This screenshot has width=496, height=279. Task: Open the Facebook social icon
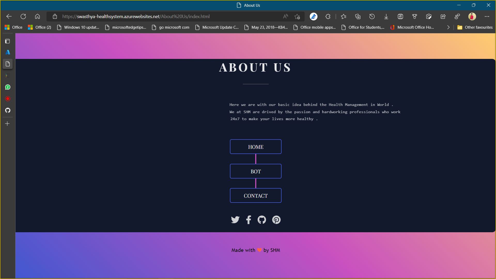click(249, 220)
